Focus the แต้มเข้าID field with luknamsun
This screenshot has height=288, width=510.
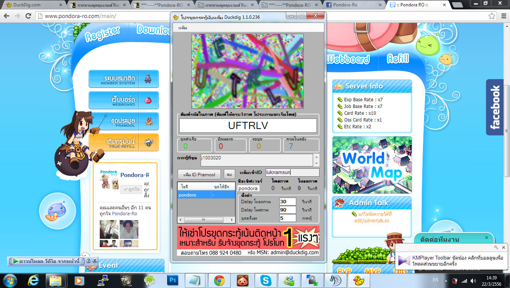[x=292, y=172]
